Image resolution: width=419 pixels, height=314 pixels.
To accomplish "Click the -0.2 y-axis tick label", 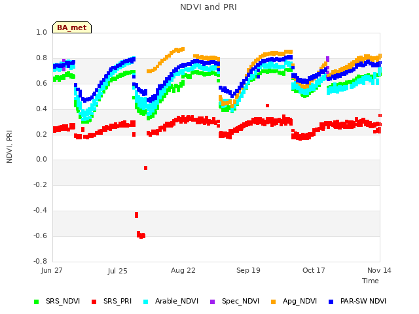I will [x=41, y=184].
